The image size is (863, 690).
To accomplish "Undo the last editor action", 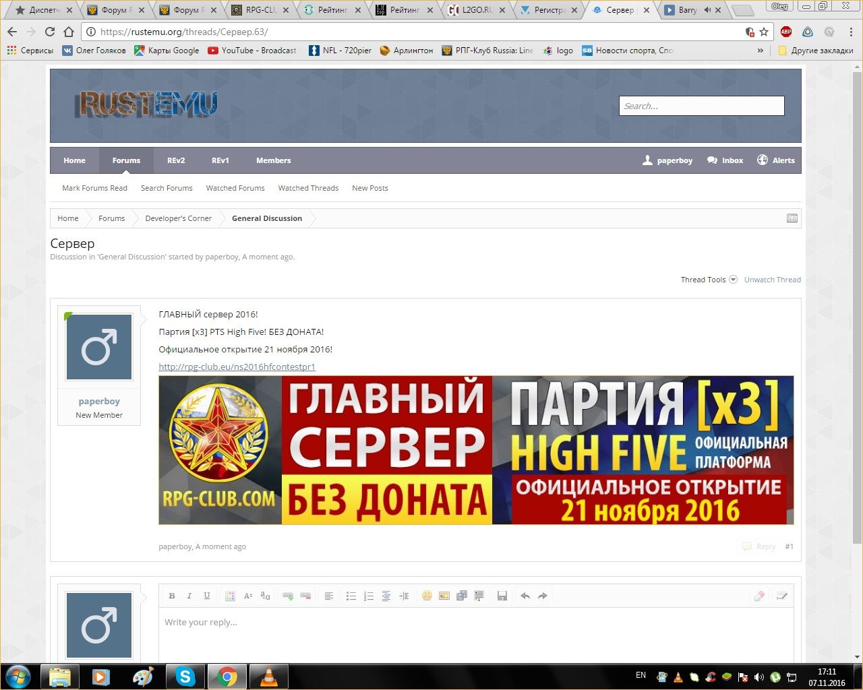I will (525, 596).
